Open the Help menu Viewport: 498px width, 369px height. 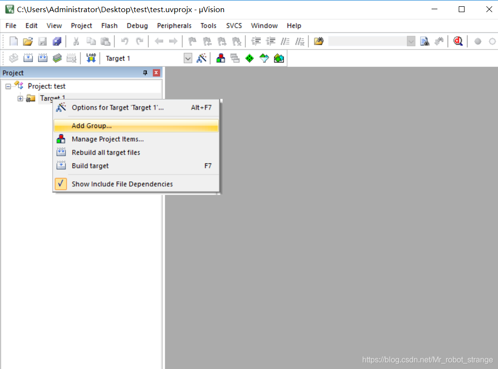pyautogui.click(x=294, y=25)
